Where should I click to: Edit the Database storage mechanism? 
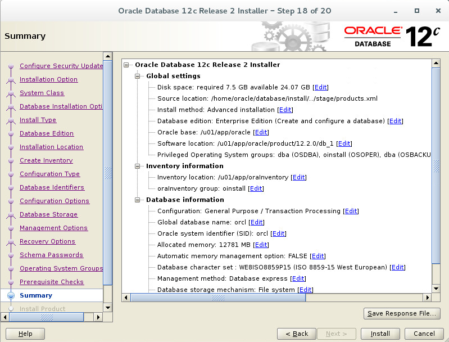[x=305, y=290]
